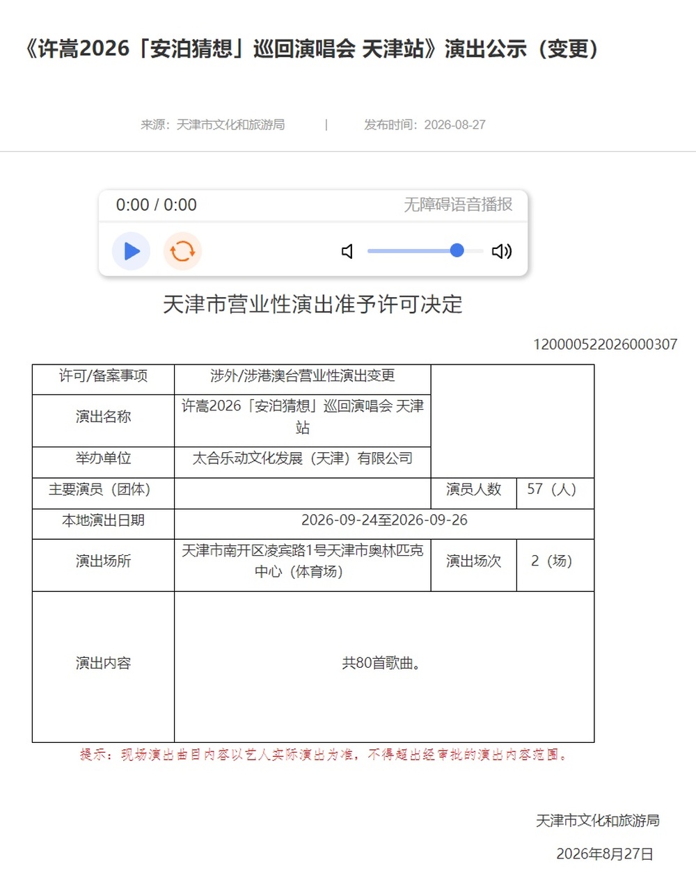Click the 演出场所 label cell

pos(103,566)
